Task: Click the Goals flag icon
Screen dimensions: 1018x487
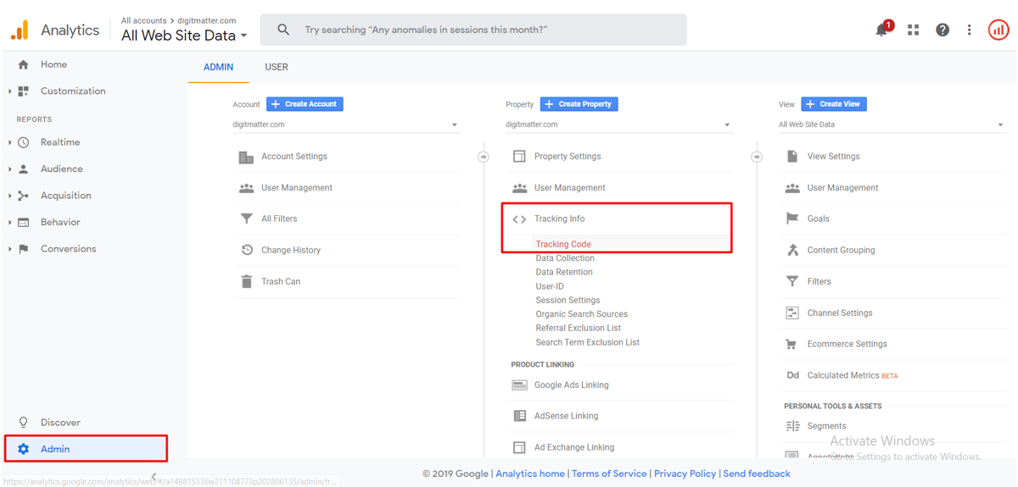Action: tap(792, 219)
